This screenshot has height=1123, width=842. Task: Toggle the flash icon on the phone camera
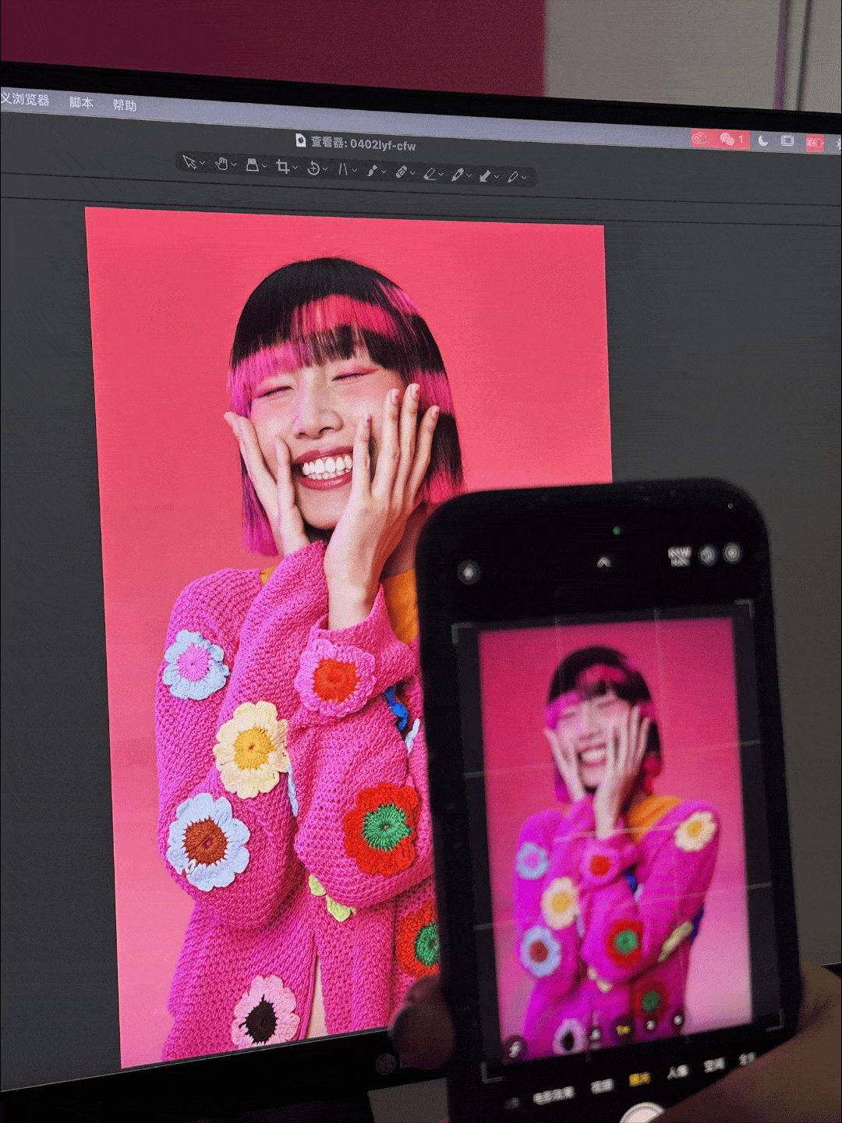pos(469,572)
